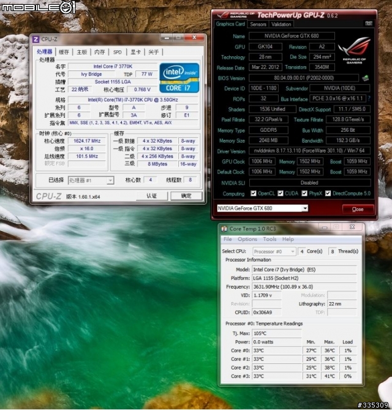Click the 认证 button in CPU-Z
Screen dimensions: 392x410
(x=152, y=196)
